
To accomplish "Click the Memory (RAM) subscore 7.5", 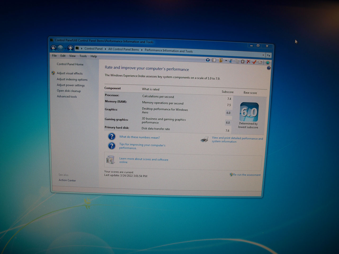I will (229, 105).
